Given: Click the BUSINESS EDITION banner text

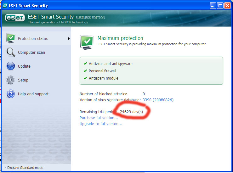Looking at the screenshot, I should (x=90, y=18).
